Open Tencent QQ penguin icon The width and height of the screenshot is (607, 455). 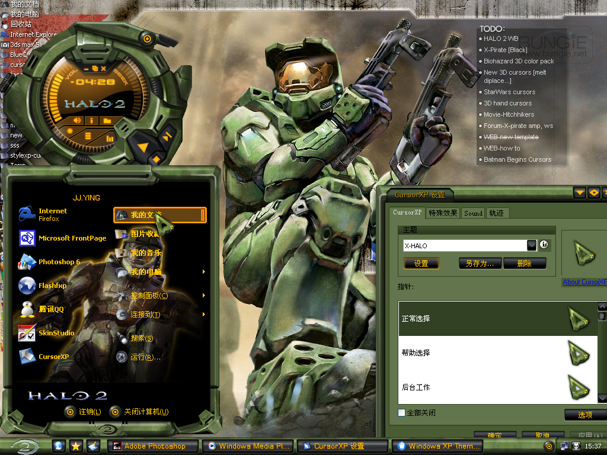pos(27,309)
